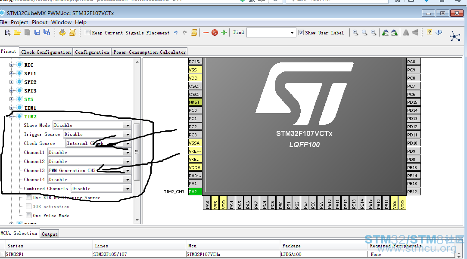Rotate chip view clockwise icon
This screenshot has height=259, width=467.
point(394,33)
